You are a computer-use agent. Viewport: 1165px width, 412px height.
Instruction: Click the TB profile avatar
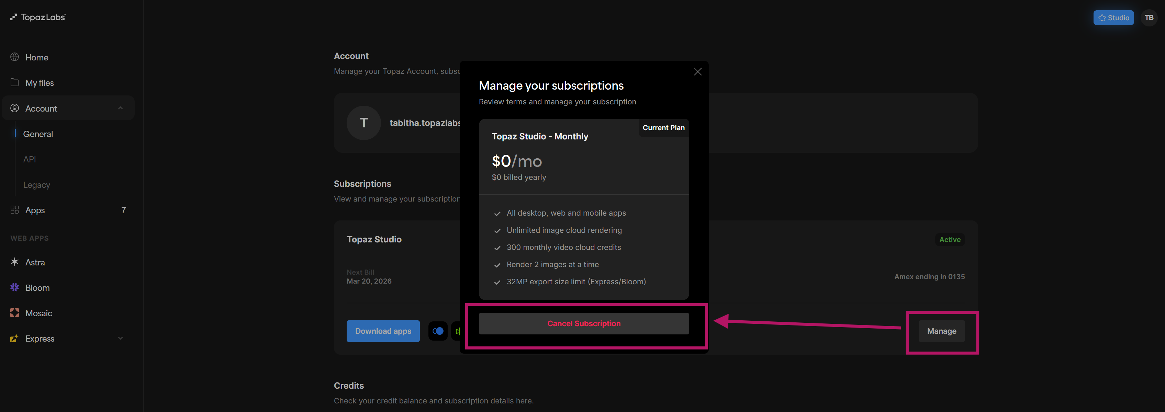point(1149,18)
